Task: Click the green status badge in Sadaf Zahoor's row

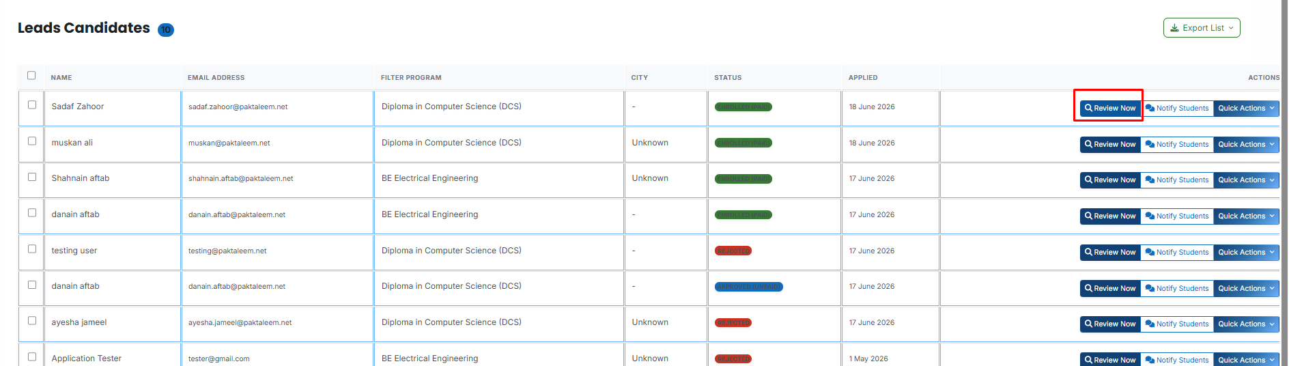Action: (743, 107)
